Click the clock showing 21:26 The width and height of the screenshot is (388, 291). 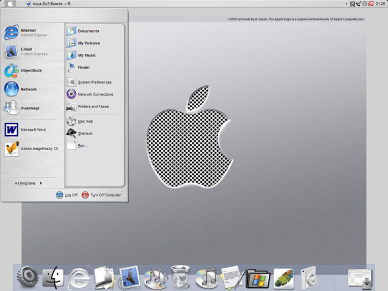(x=380, y=4)
